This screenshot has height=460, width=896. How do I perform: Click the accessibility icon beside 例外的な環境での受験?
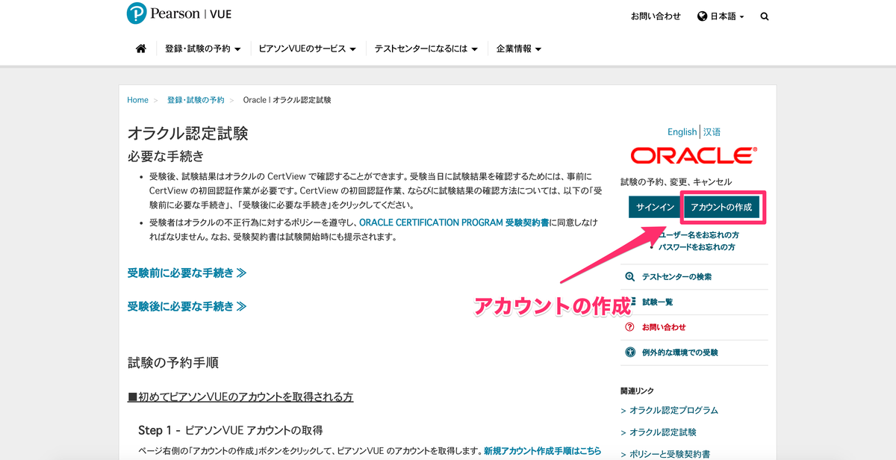629,352
